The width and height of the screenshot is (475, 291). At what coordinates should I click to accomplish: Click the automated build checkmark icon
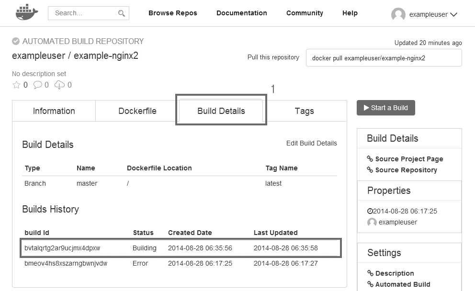(16, 41)
